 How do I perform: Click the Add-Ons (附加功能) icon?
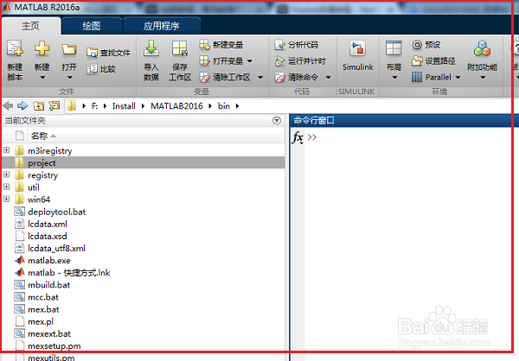coord(483,48)
